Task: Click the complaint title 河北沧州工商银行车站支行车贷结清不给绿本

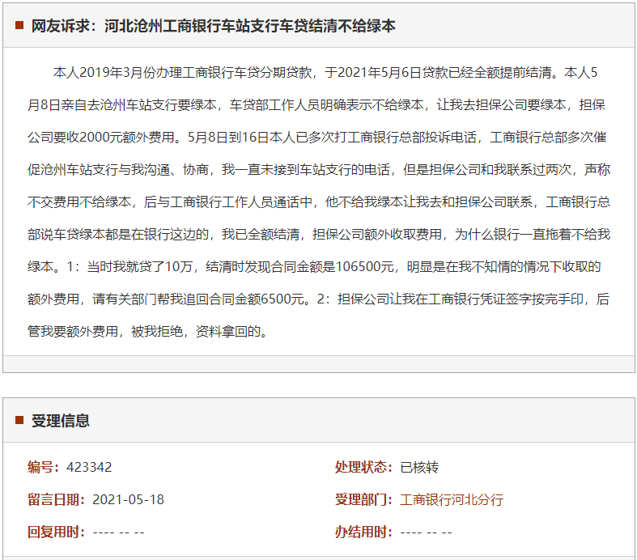Action: click(x=250, y=26)
